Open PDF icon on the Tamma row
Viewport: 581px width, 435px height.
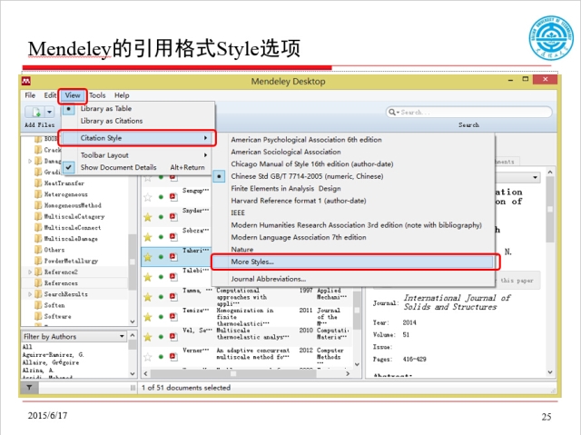tap(173, 296)
